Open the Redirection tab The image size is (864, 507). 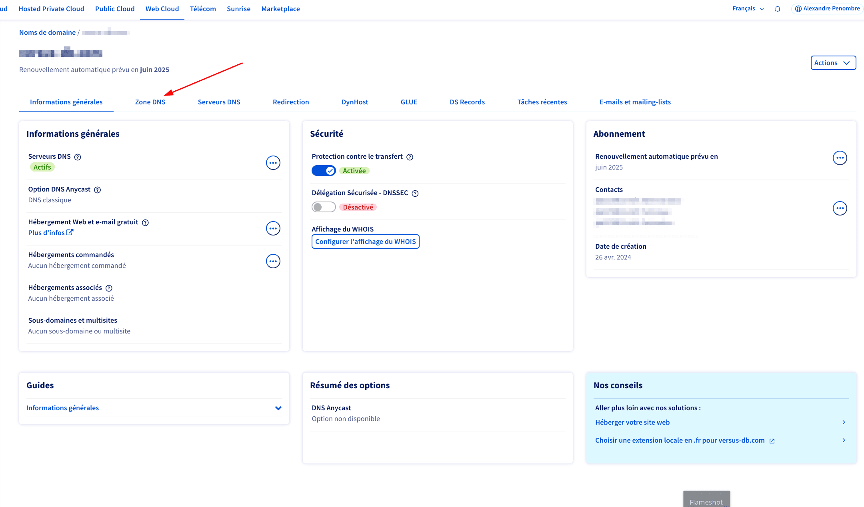(291, 102)
